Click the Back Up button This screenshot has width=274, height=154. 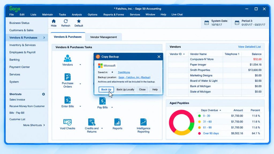pyautogui.click(x=106, y=89)
